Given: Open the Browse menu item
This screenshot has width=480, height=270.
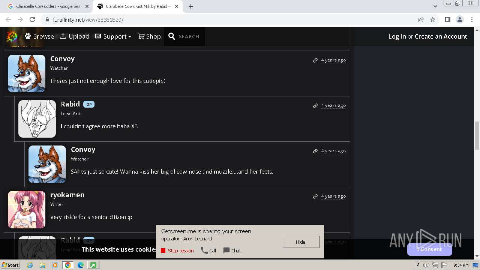Looking at the screenshot, I should (39, 36).
